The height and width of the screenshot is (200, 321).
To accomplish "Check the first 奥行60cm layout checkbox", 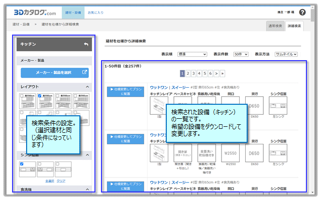I will [22, 96].
